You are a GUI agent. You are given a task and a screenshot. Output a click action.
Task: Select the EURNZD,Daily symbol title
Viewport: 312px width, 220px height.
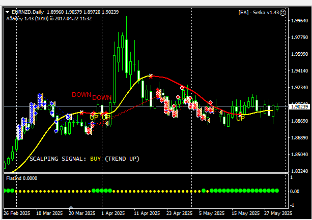click(x=27, y=12)
